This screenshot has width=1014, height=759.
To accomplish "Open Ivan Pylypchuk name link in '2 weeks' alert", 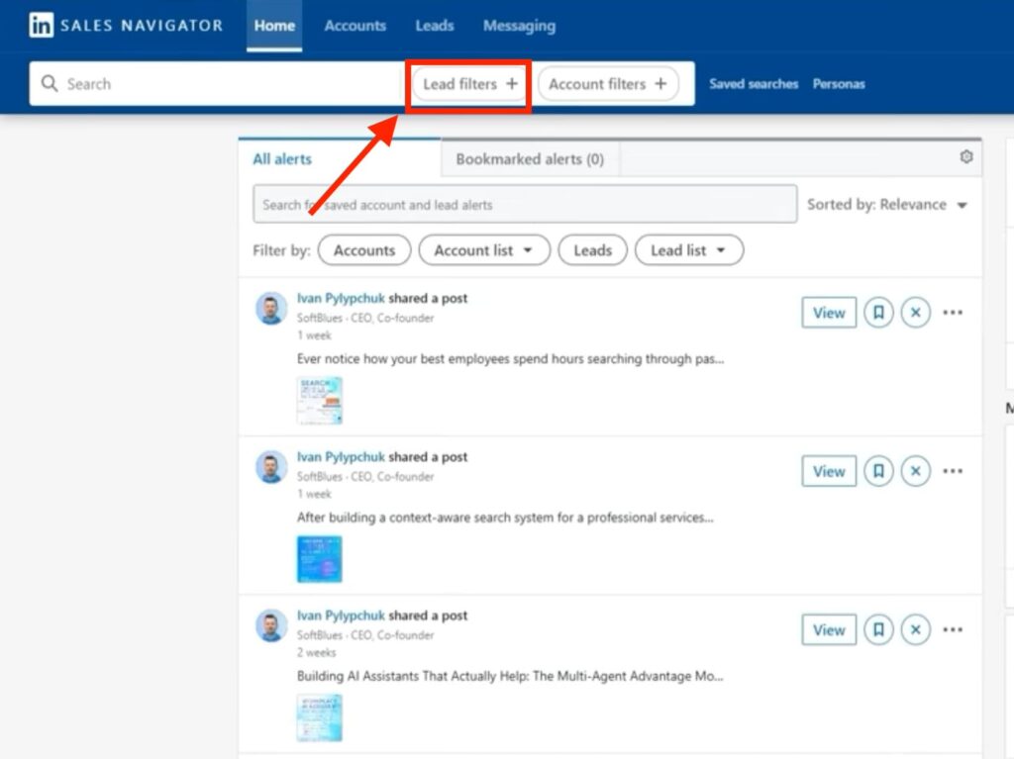I will [x=341, y=616].
